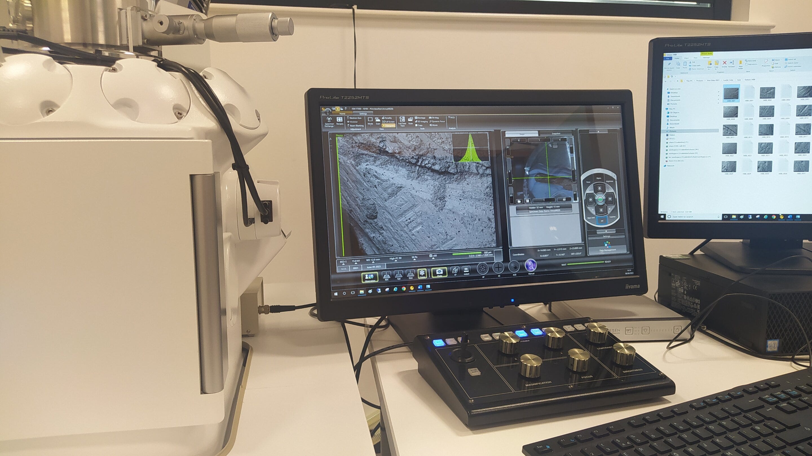This screenshot has width=812, height=456.
Task: Select thumbnail 3488_0002 in File Explorer
Action: pyautogui.click(x=767, y=94)
